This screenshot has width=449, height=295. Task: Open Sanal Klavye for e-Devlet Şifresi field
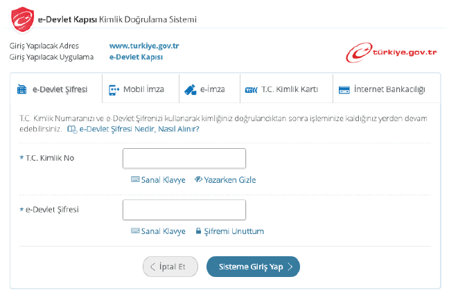[x=158, y=231]
